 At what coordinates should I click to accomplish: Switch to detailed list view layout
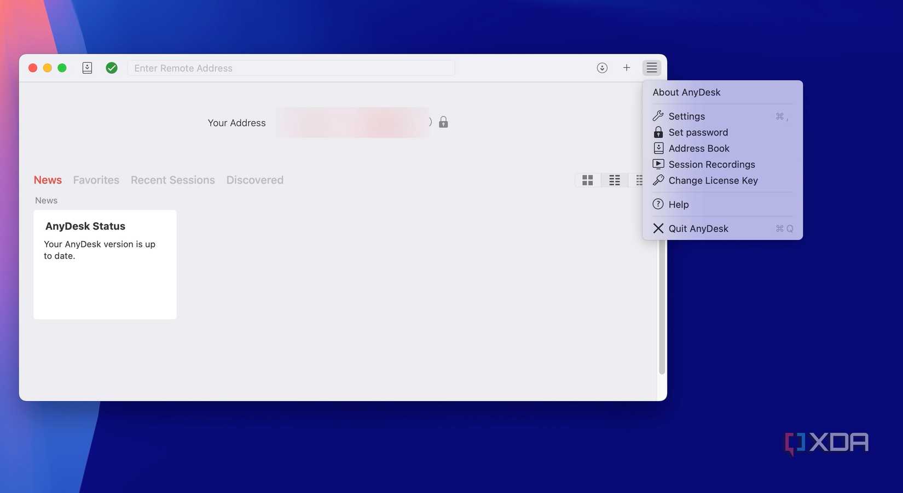614,180
